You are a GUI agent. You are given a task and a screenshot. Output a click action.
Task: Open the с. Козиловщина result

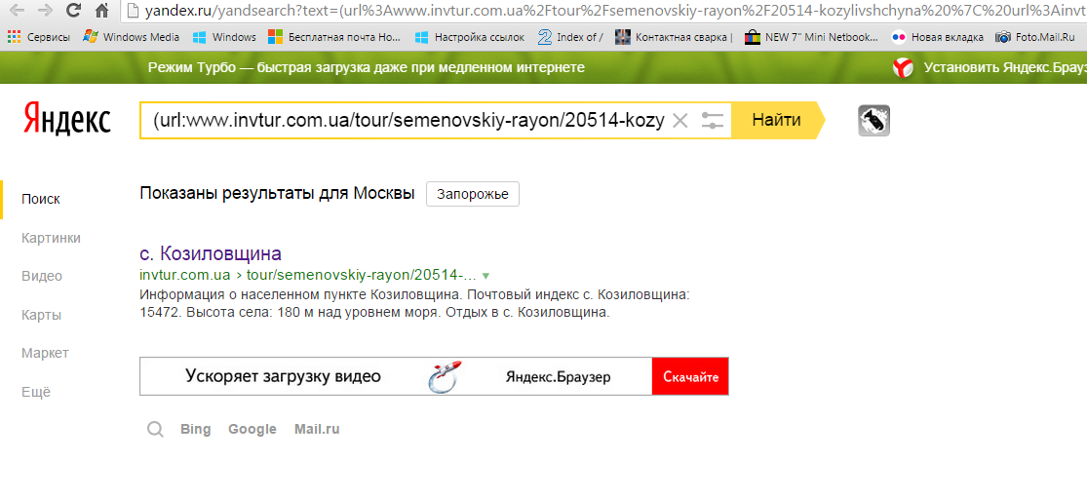211,253
